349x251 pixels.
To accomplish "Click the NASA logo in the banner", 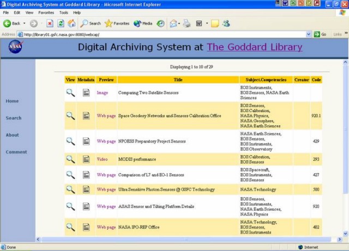I will [16, 47].
